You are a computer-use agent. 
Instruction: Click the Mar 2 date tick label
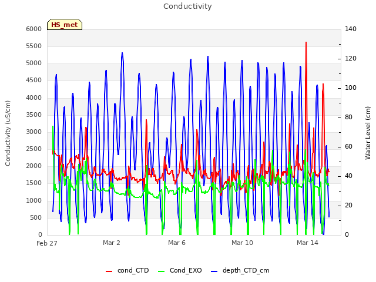tap(112, 243)
